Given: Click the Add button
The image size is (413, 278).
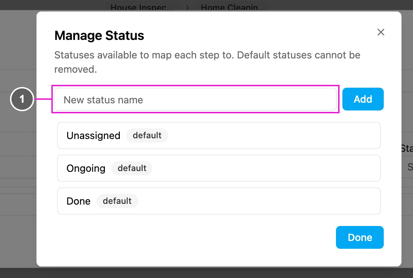Looking at the screenshot, I should pos(363,99).
